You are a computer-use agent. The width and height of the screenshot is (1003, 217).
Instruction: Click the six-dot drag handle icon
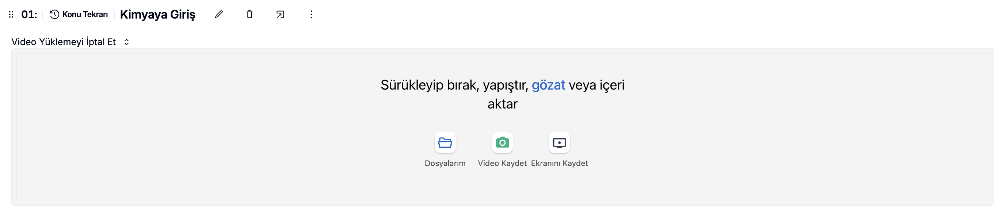[11, 14]
